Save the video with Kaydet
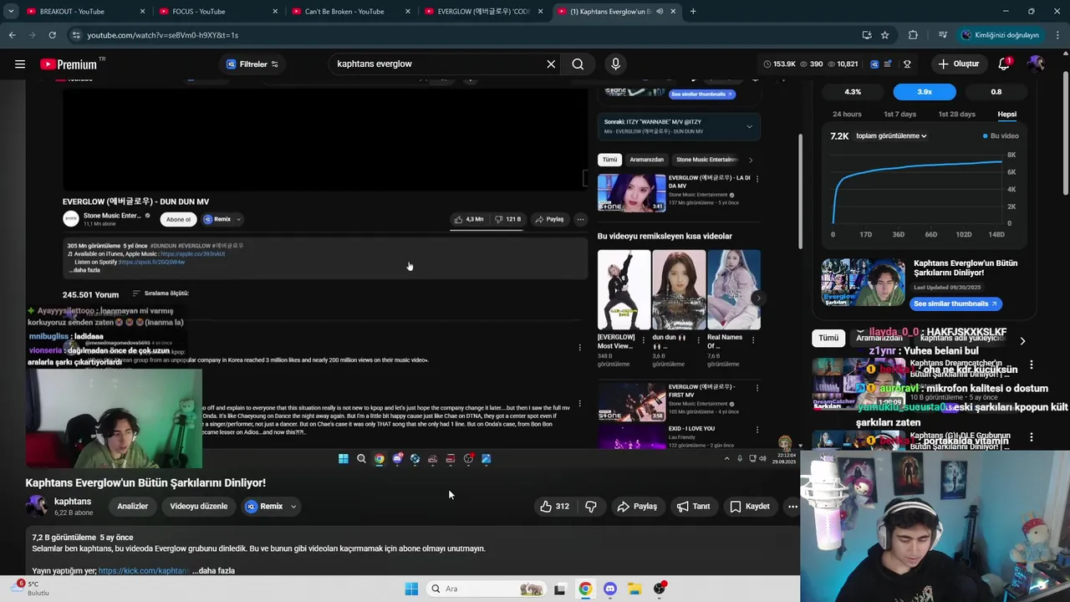Viewport: 1070px width, 602px height. coord(750,506)
